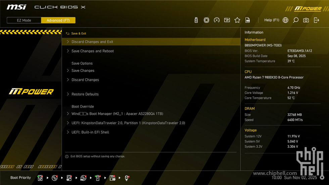Image resolution: width=329 pixels, height=185 pixels.
Task: Click the DRAM section heading
Action: 249,109
